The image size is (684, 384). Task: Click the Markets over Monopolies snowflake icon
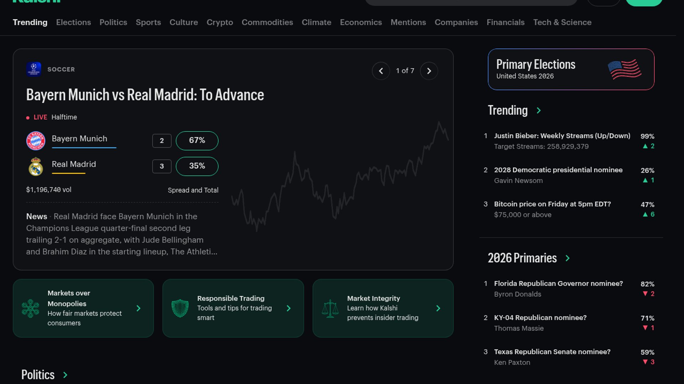coord(30,308)
